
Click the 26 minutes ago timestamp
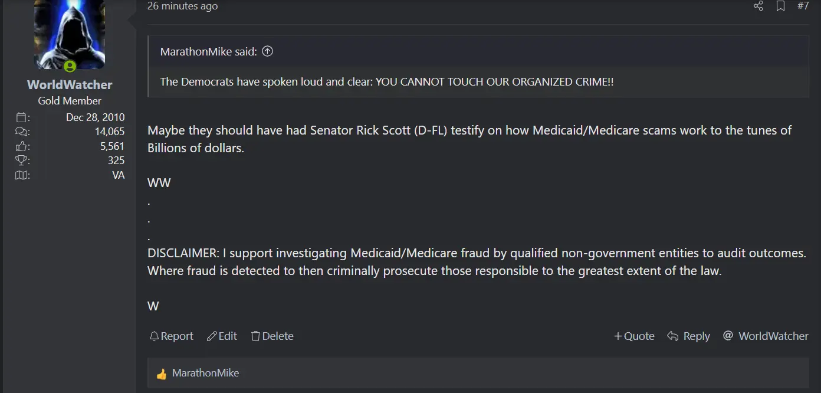[182, 6]
